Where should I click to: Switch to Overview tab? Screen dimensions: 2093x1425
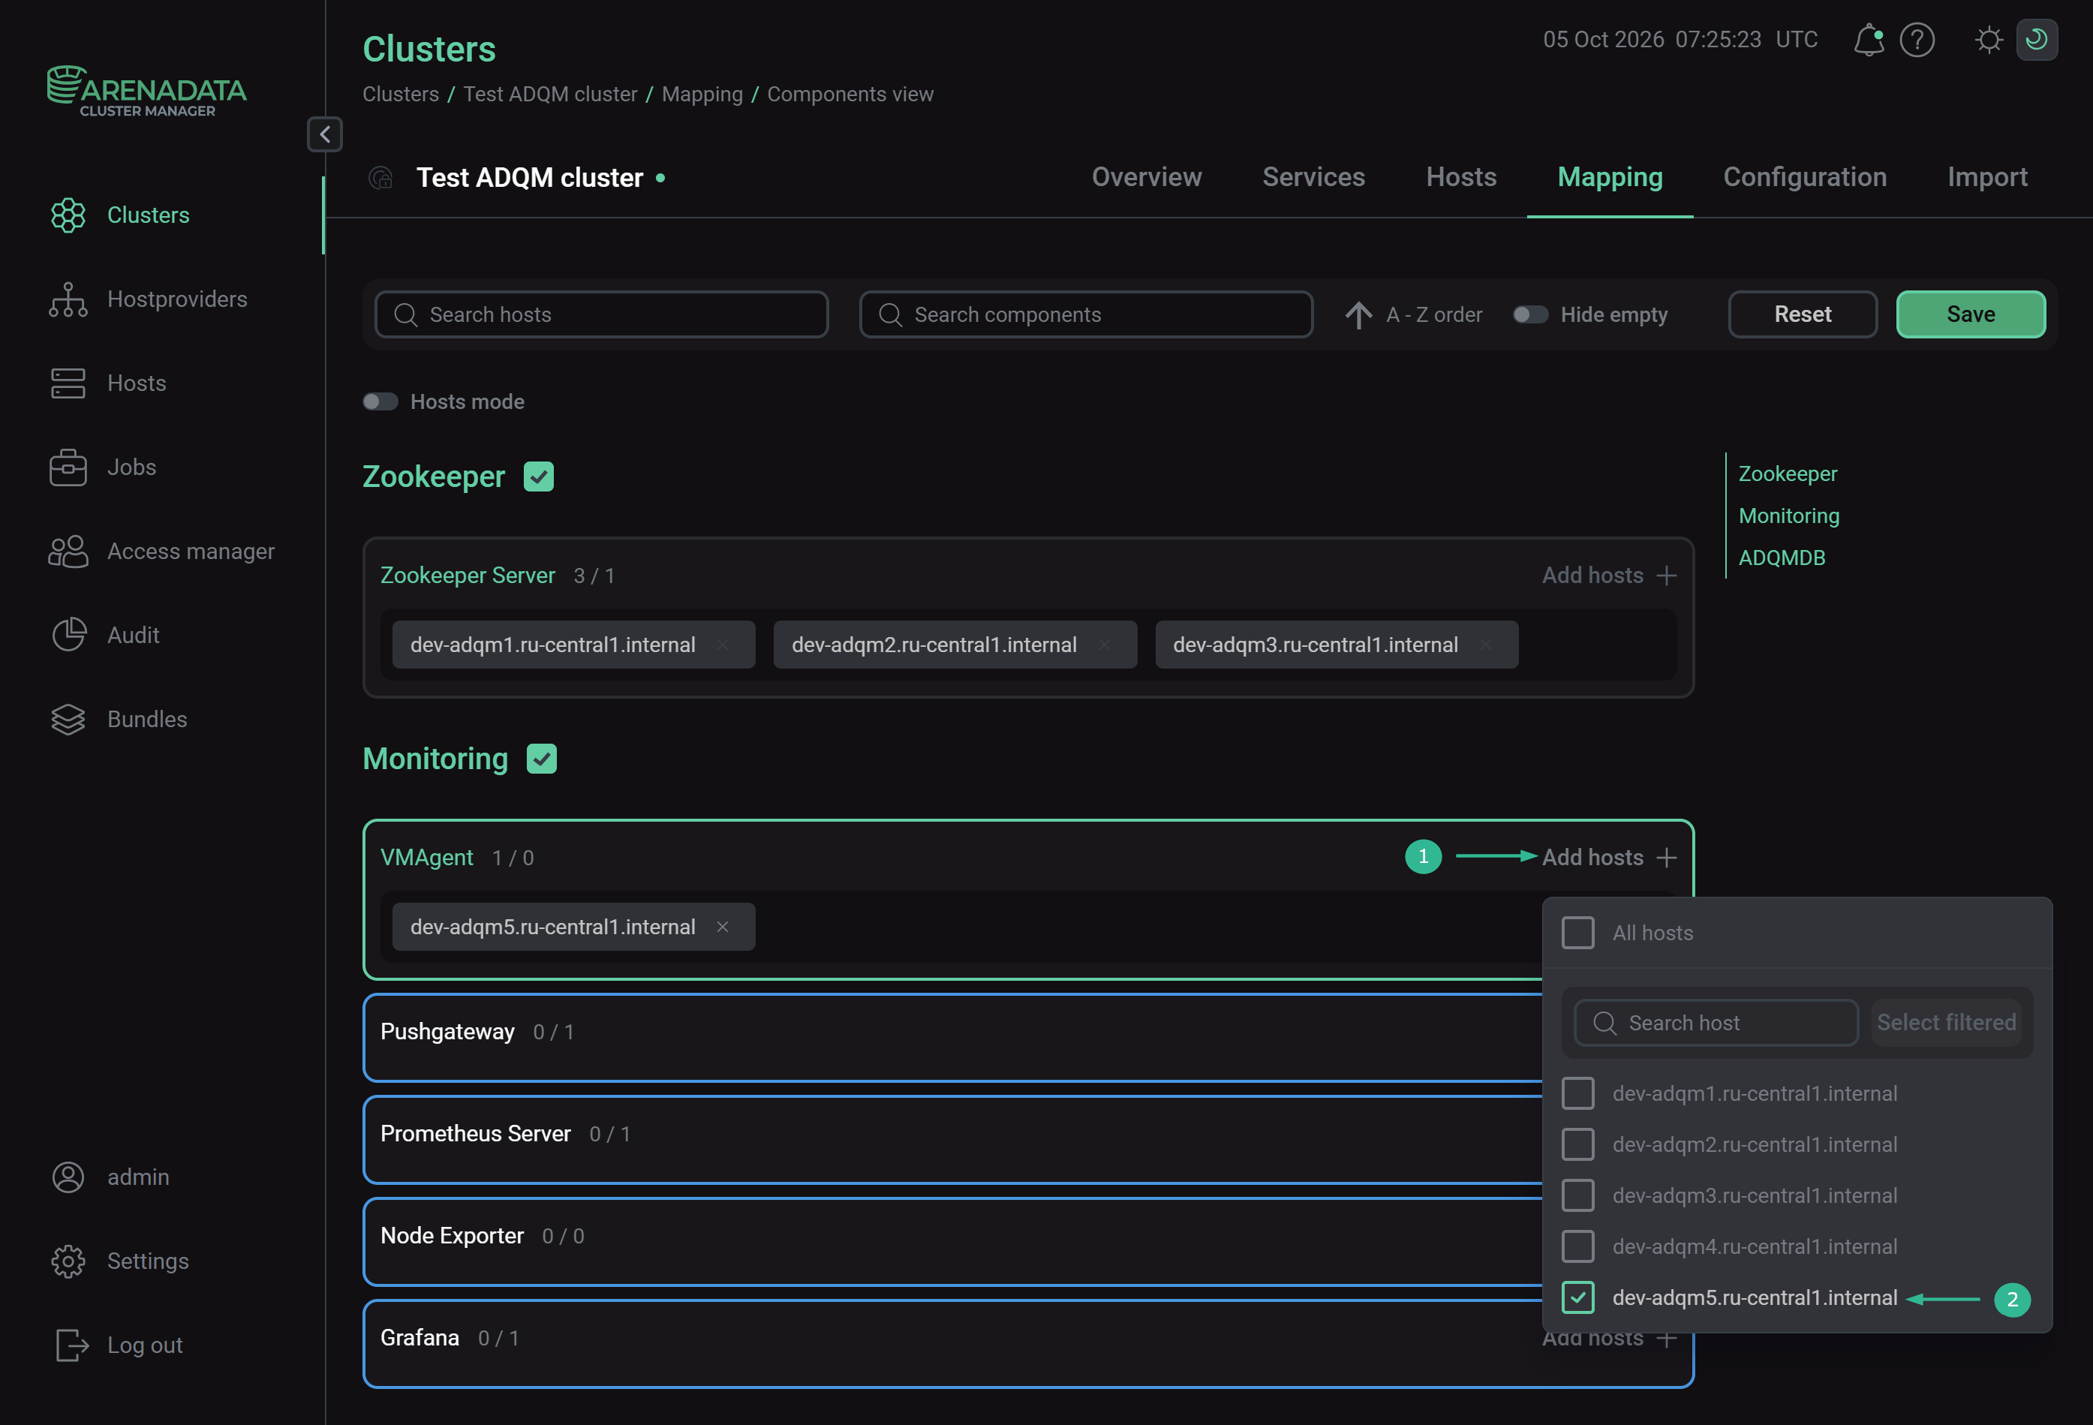point(1147,177)
